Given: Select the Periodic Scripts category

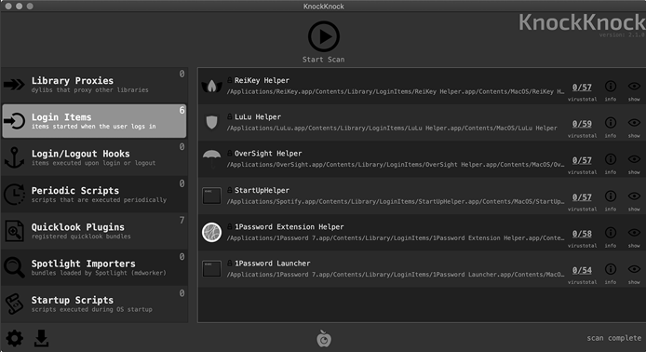Looking at the screenshot, I should click(x=94, y=194).
